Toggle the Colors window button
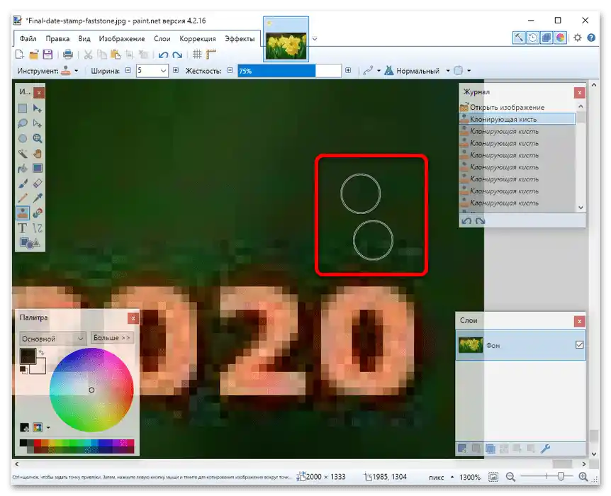 (561, 38)
